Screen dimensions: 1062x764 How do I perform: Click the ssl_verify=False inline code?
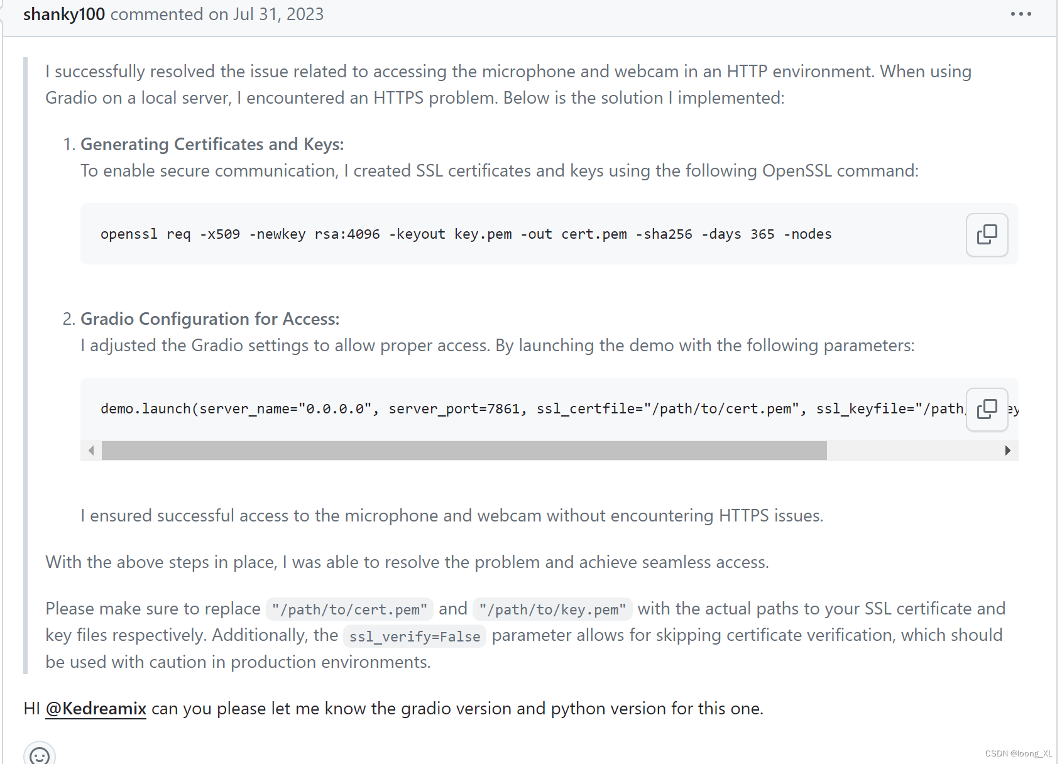tap(415, 636)
